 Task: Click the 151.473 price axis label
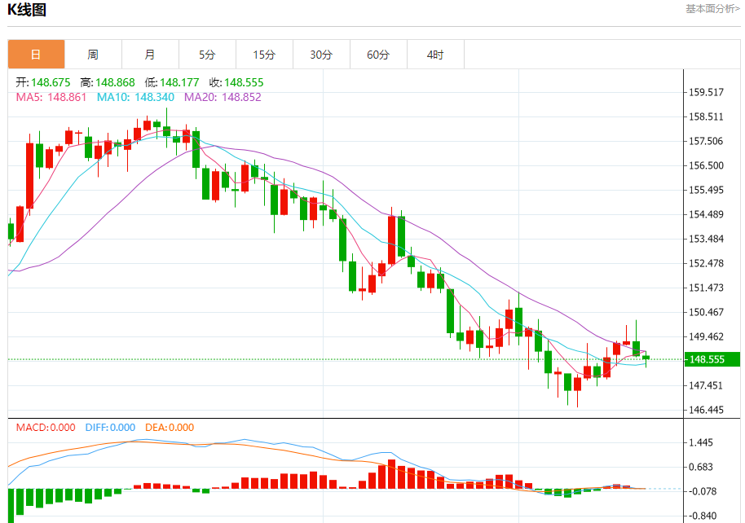pyautogui.click(x=706, y=288)
